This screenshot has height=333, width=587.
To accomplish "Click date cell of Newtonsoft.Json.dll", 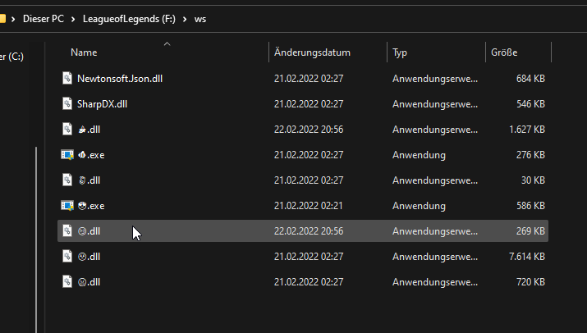I will (309, 79).
